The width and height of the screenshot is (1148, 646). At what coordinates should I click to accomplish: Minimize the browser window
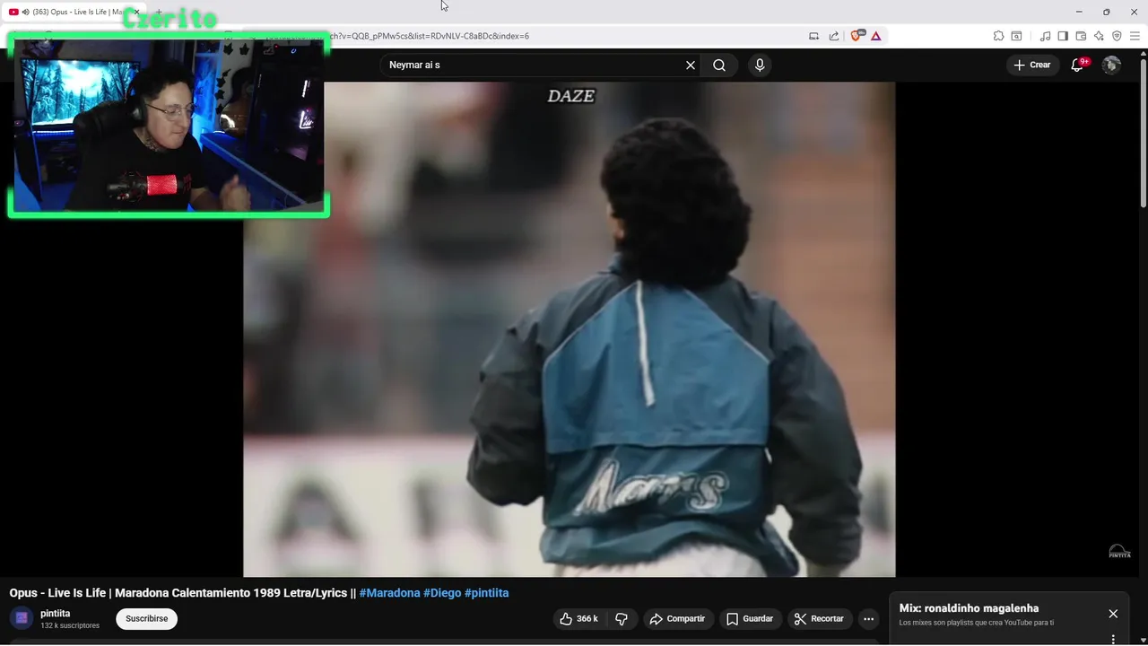[x=1079, y=12]
